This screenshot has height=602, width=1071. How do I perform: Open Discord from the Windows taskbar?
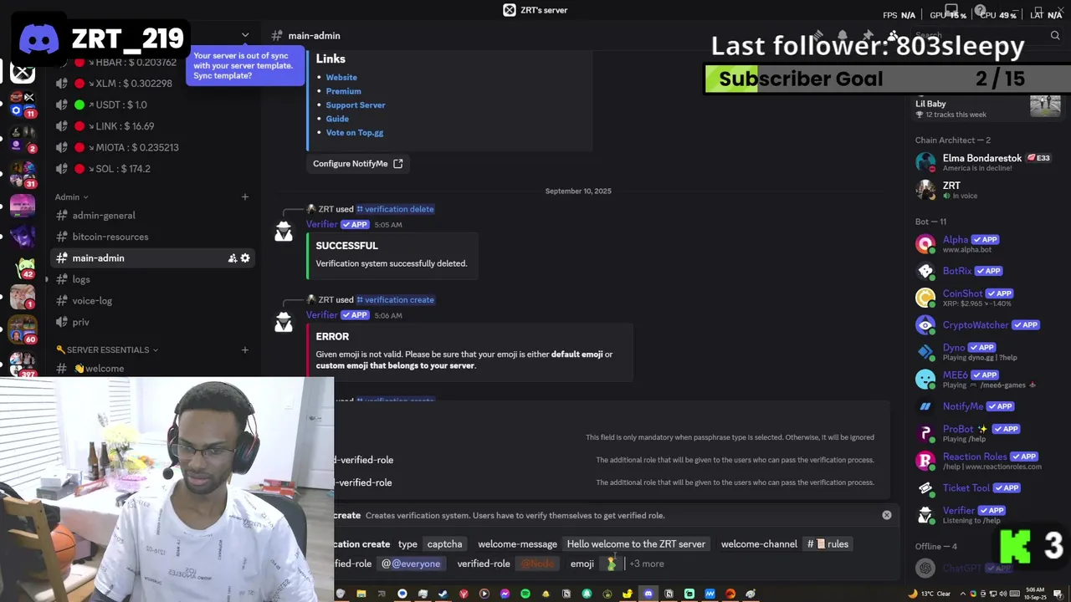coord(648,594)
